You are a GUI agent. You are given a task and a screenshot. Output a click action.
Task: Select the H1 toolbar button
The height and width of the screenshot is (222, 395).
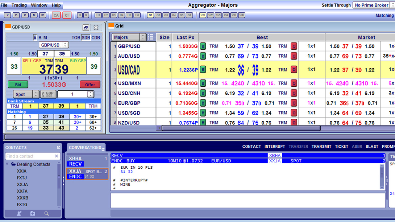(98, 15)
